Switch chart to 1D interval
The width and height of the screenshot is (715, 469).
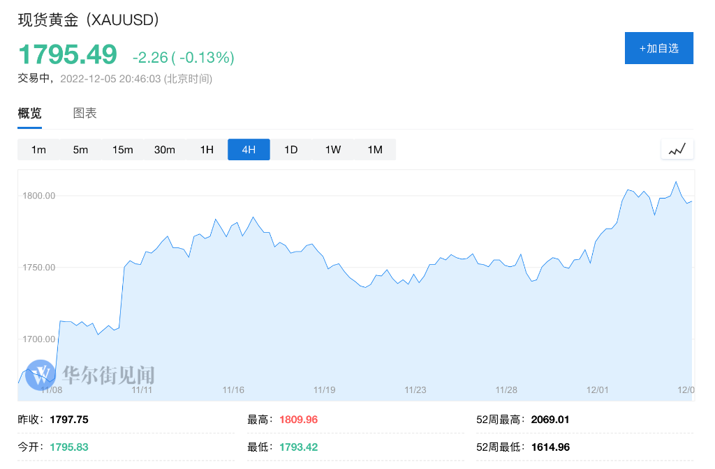click(x=291, y=150)
